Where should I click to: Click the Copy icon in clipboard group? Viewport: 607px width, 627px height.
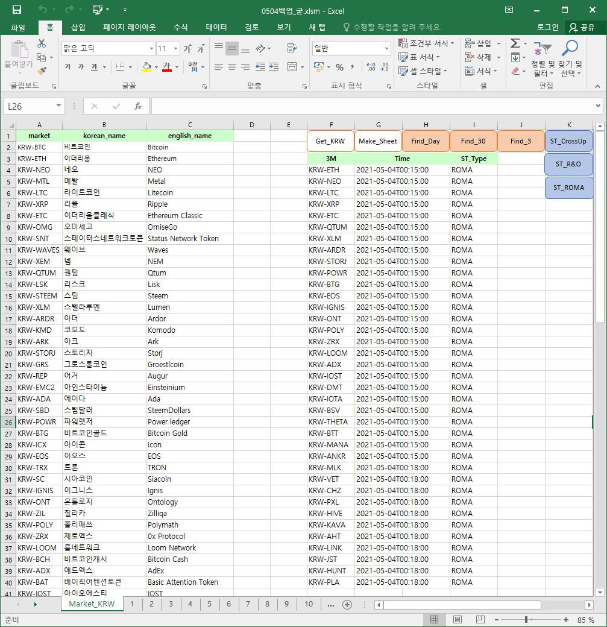41,58
